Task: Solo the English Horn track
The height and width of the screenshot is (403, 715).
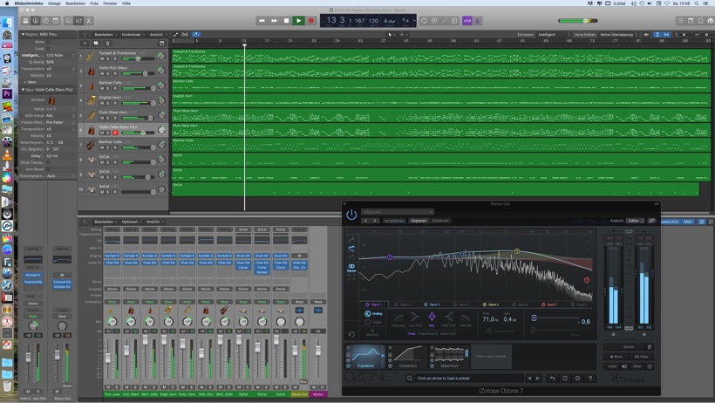Action: [x=108, y=103]
